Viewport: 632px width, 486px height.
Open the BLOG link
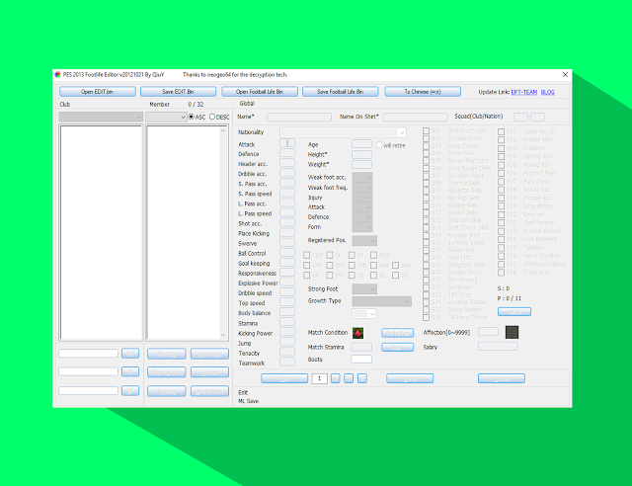pos(547,92)
